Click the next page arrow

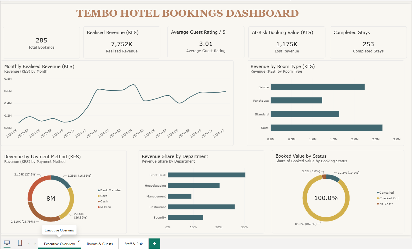tap(35, 244)
